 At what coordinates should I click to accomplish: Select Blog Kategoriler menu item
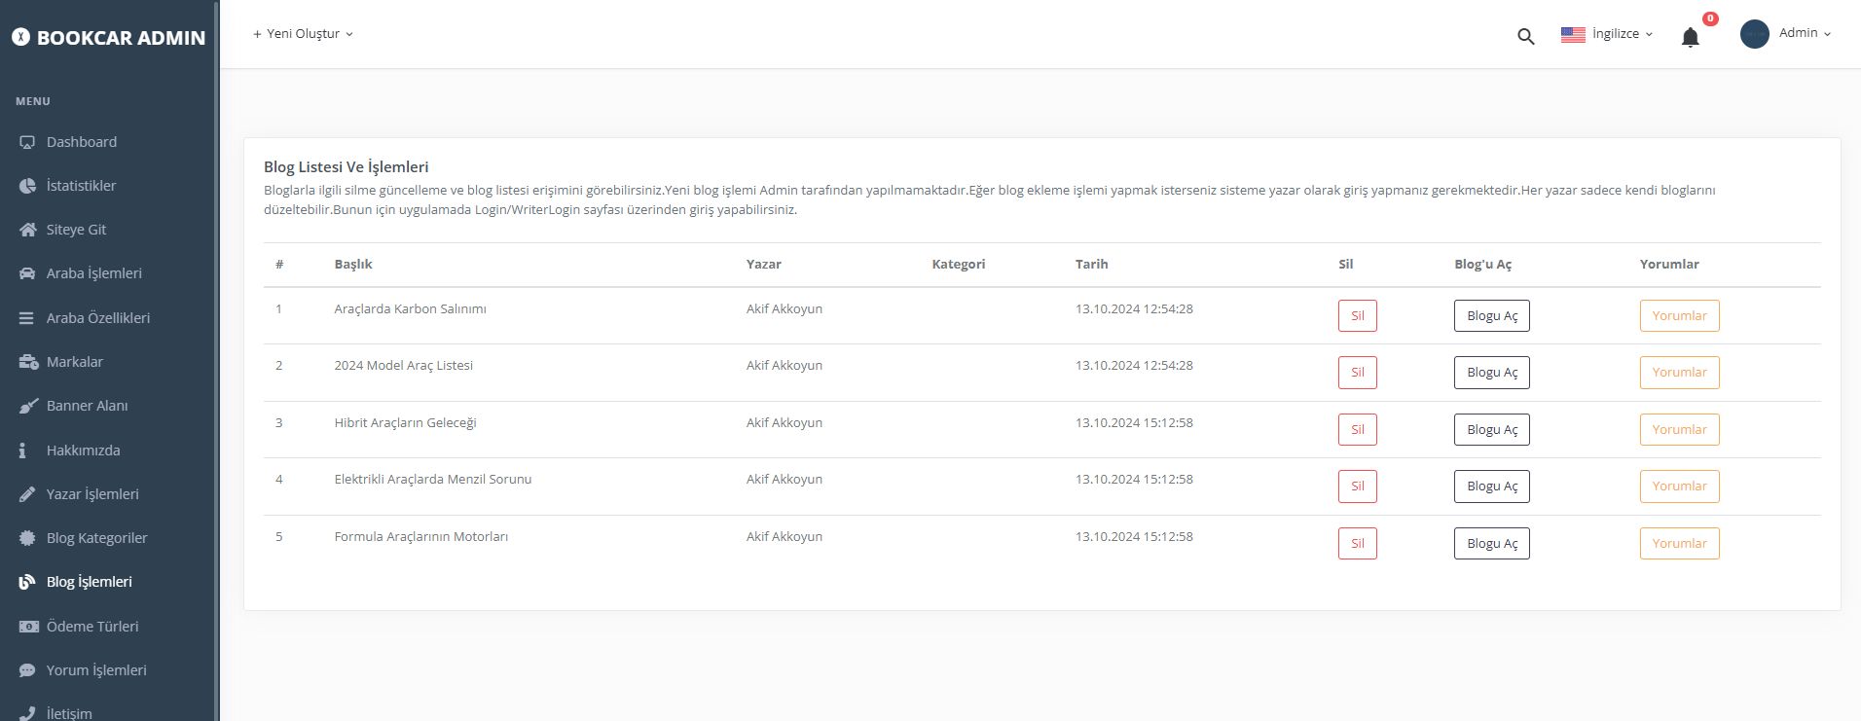[97, 538]
